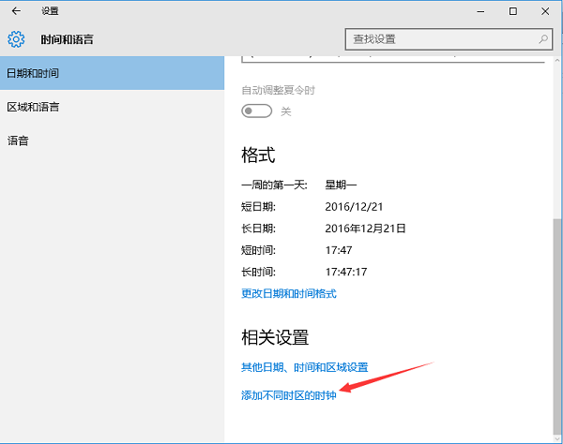Toggle the 自动调整夏令时 switch
This screenshot has width=563, height=444.
click(256, 111)
